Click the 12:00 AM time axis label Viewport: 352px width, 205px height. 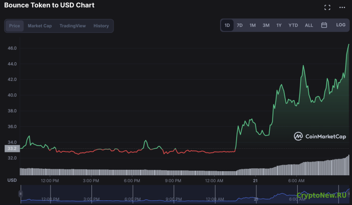[214, 181]
